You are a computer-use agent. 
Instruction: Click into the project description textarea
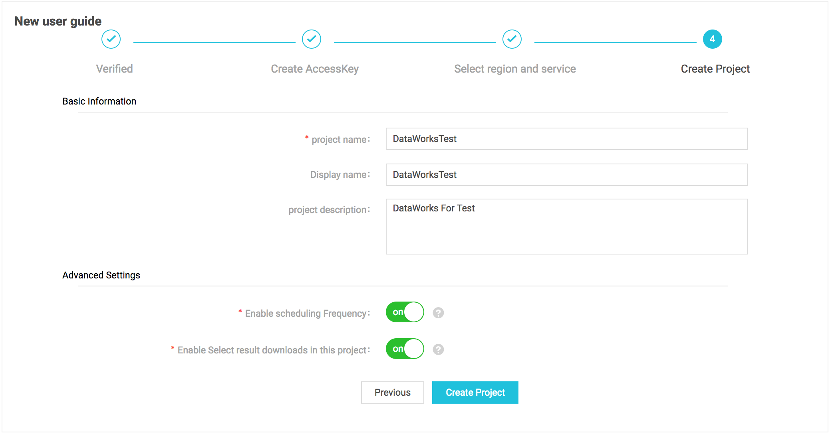click(566, 227)
